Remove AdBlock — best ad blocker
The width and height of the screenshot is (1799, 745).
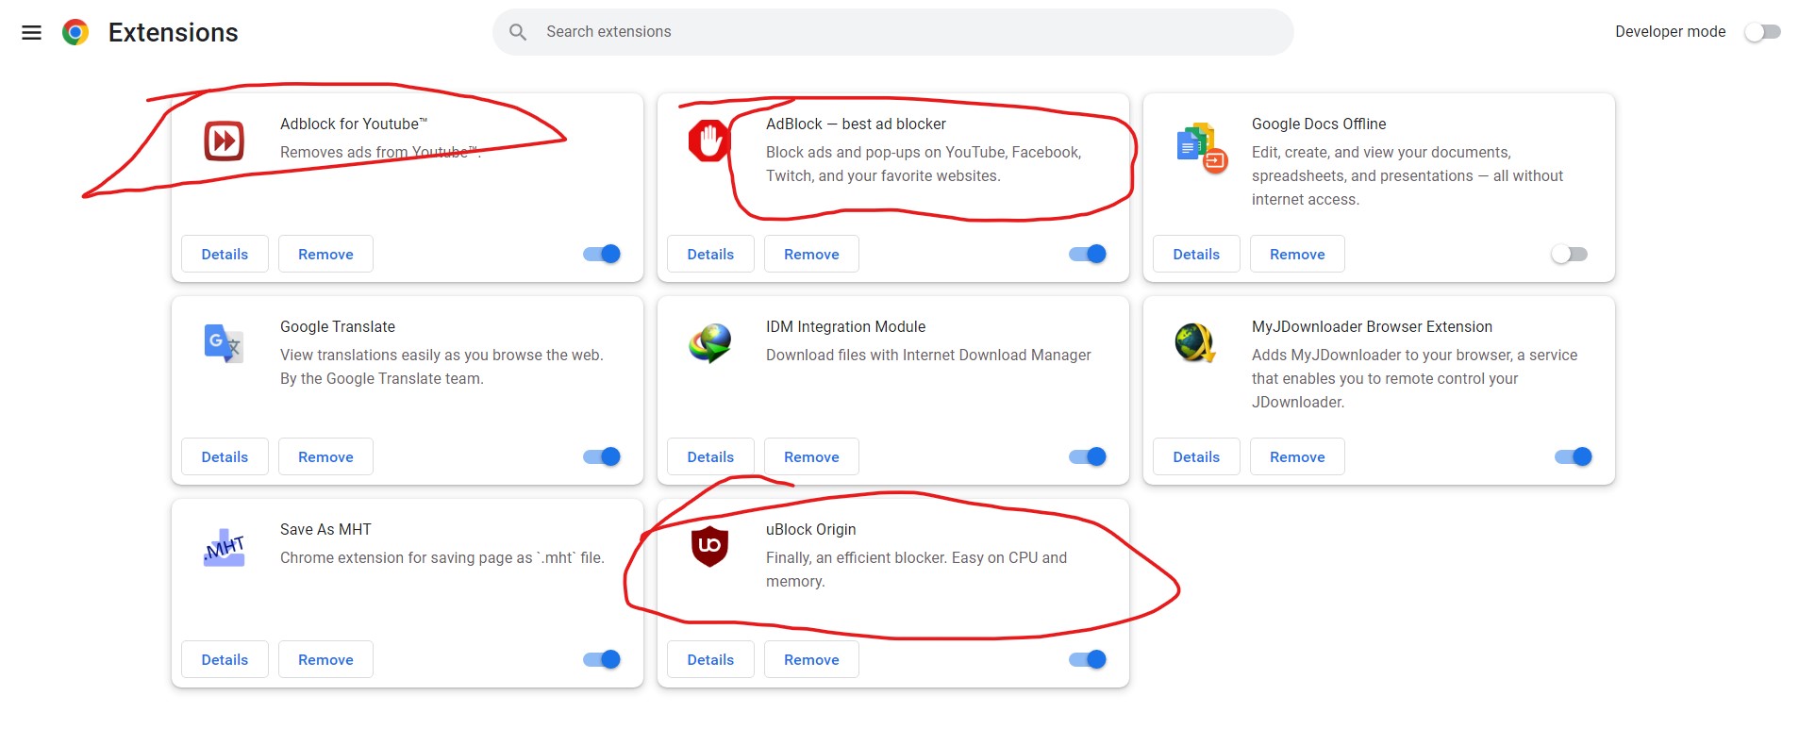(x=811, y=254)
